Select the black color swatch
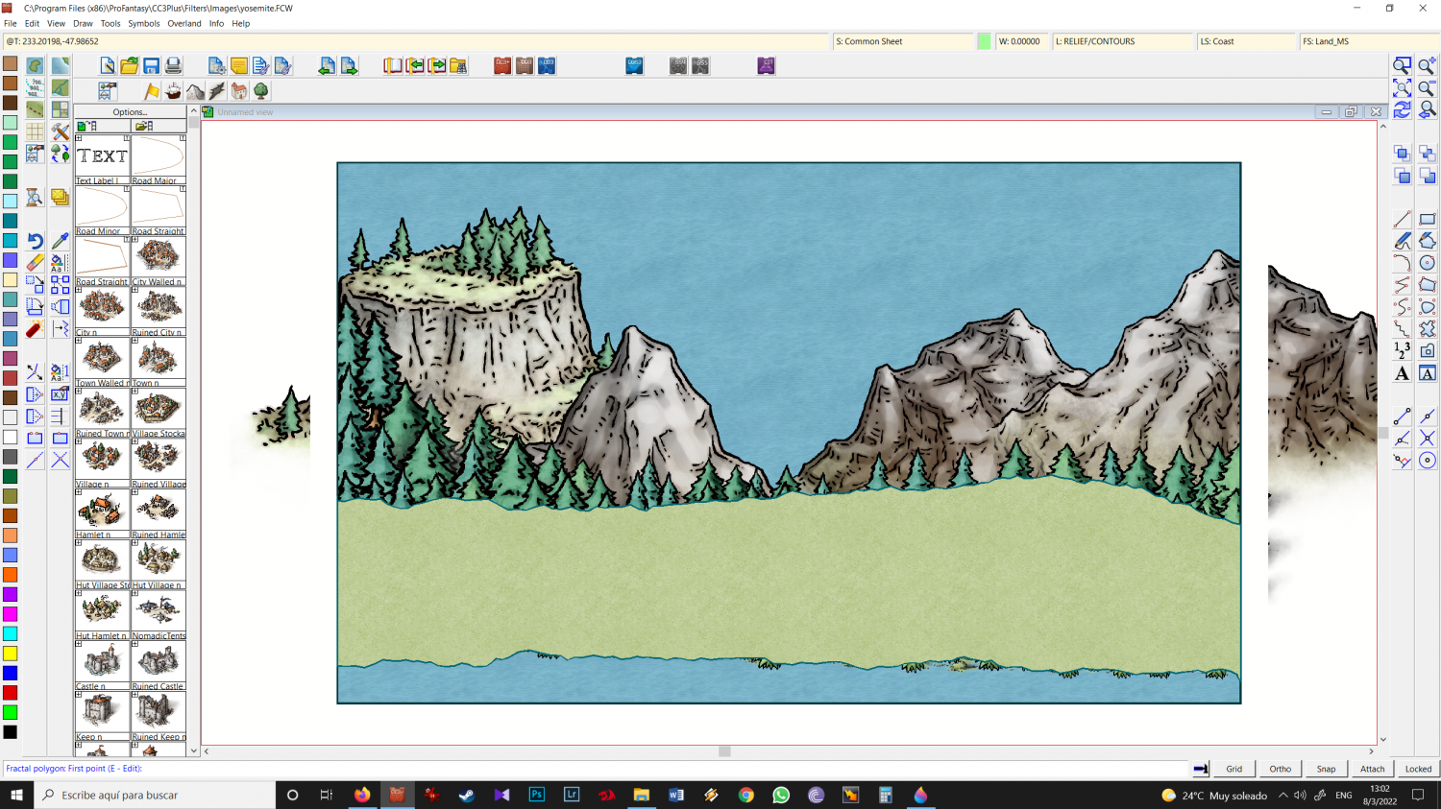This screenshot has width=1441, height=809. click(10, 732)
